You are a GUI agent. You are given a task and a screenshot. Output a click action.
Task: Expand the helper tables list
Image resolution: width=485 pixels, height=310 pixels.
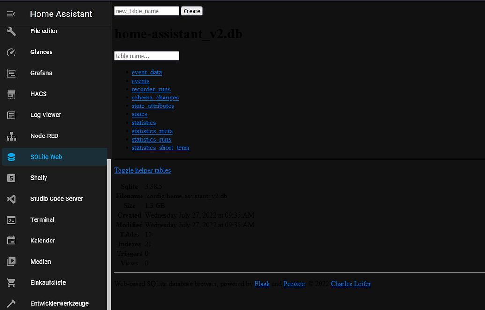[x=142, y=170]
